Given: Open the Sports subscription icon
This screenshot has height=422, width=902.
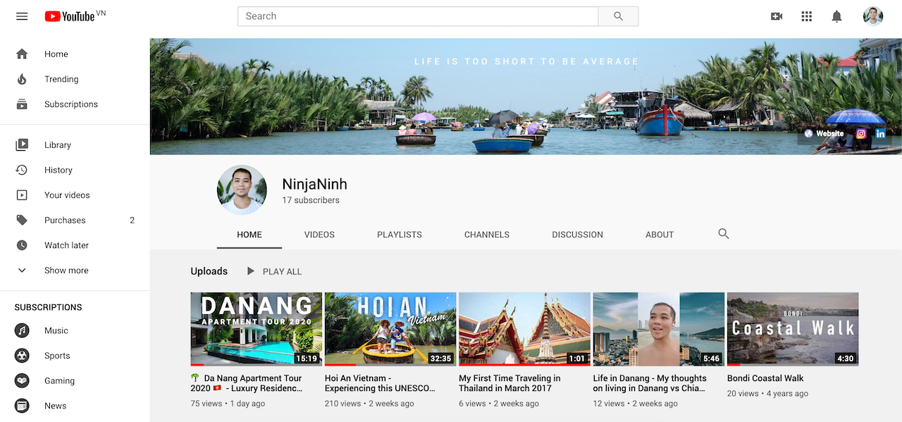Looking at the screenshot, I should pos(22,356).
